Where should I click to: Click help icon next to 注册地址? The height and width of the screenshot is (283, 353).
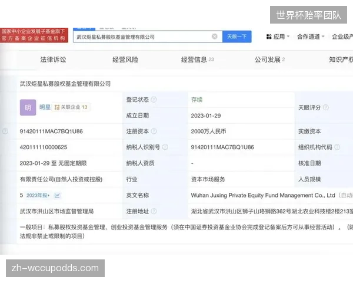pyautogui.click(x=154, y=211)
